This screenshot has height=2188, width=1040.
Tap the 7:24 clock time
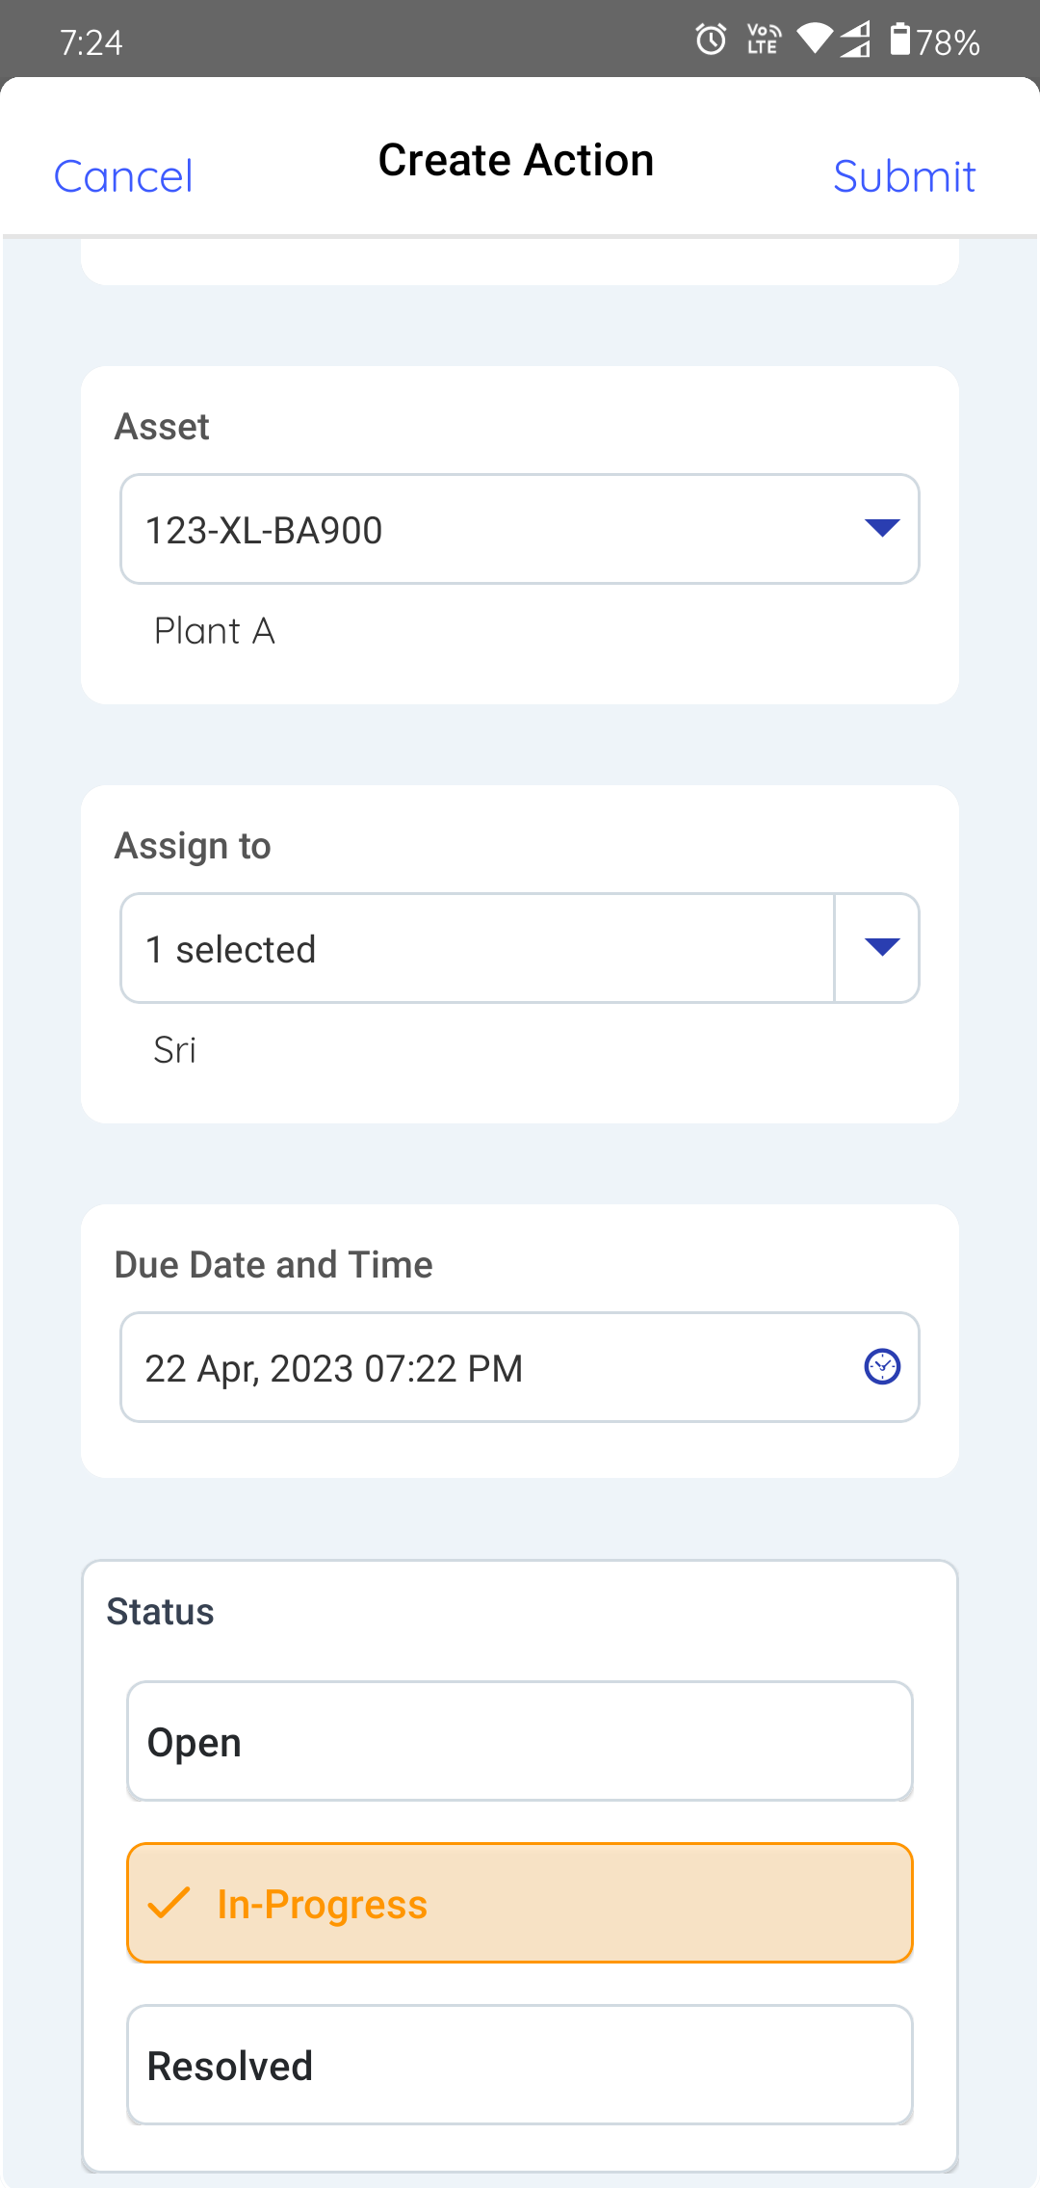click(91, 42)
